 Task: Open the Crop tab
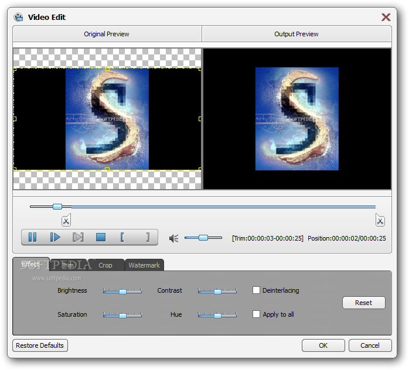coord(105,265)
